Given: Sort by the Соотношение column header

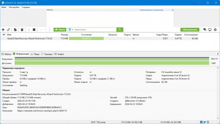Looking at the screenshot, I should (191, 35).
